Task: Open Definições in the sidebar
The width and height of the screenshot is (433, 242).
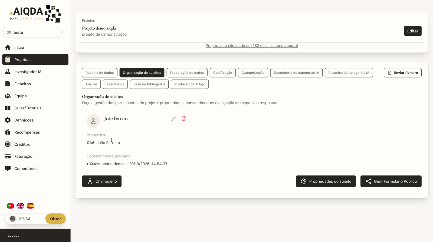Action: pyautogui.click(x=35, y=120)
